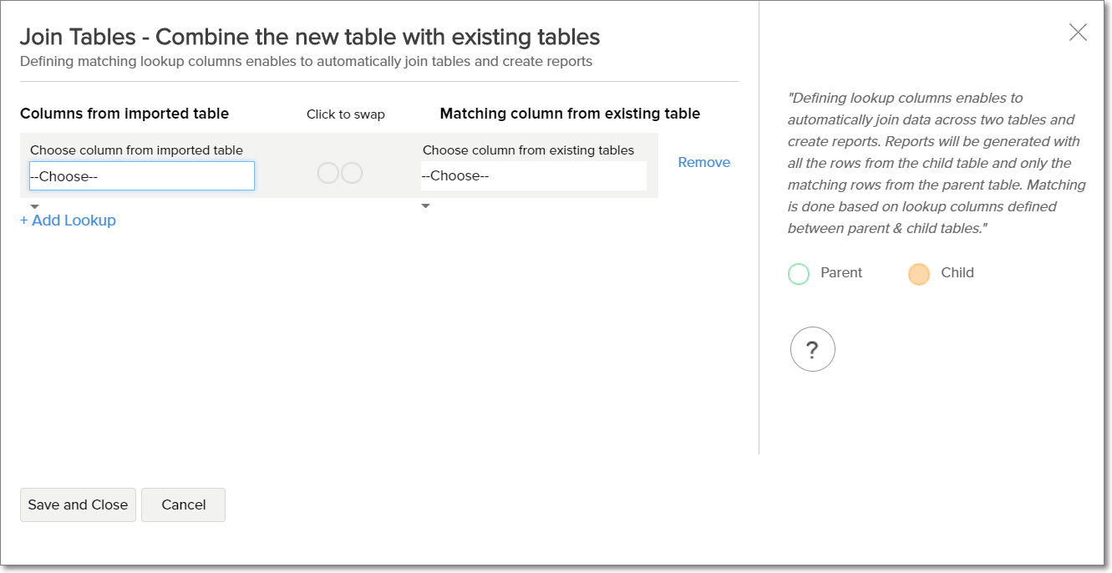Add a new lookup row
Image resolution: width=1112 pixels, height=573 pixels.
tap(68, 221)
